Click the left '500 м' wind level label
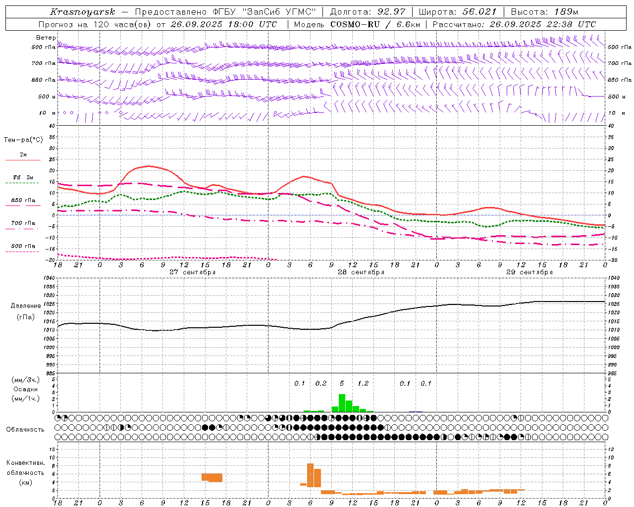Image resolution: width=634 pixels, height=507 pixels. click(47, 97)
